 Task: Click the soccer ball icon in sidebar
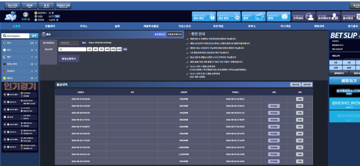4,43
